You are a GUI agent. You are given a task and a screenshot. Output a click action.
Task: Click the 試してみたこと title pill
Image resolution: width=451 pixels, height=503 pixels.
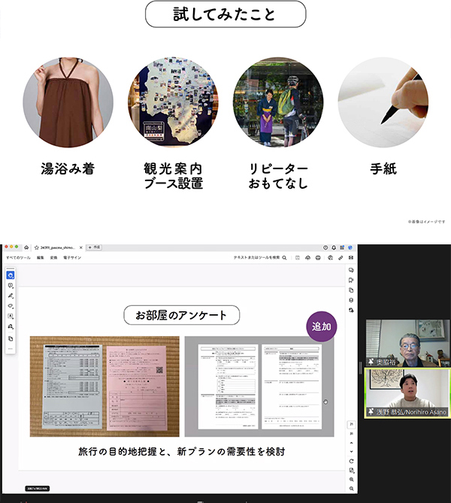click(225, 14)
